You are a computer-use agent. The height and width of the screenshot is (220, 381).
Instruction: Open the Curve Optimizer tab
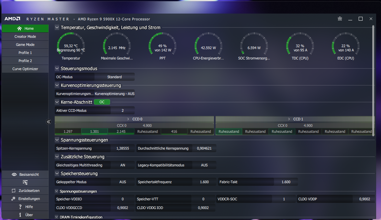(x=25, y=68)
